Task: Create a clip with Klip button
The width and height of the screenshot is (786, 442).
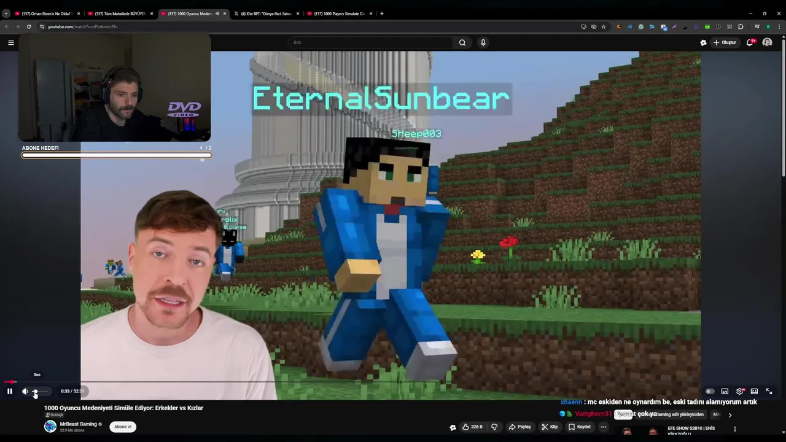Action: pos(550,427)
